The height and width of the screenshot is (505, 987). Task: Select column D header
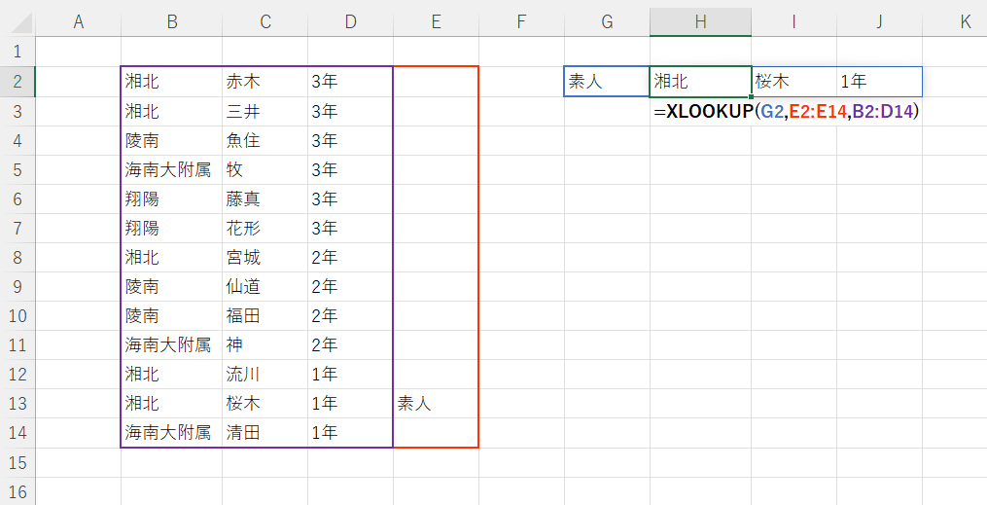pyautogui.click(x=351, y=22)
